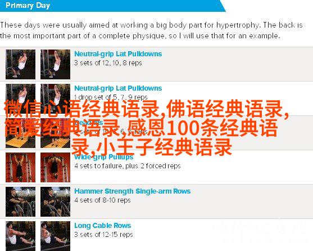Click second thumbnail of drop set Pulldowns row
Image resolution: width=313 pixels, height=251 pixels.
55,98
